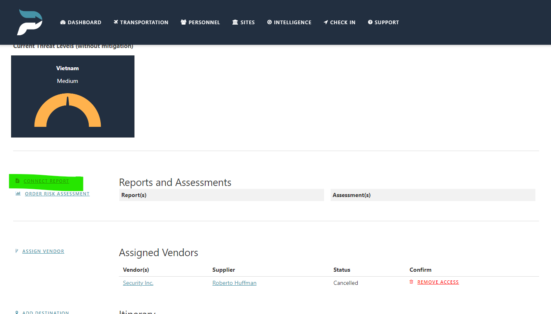Open the Security Inc. vendor link
This screenshot has height=314, width=551.
pos(138,283)
